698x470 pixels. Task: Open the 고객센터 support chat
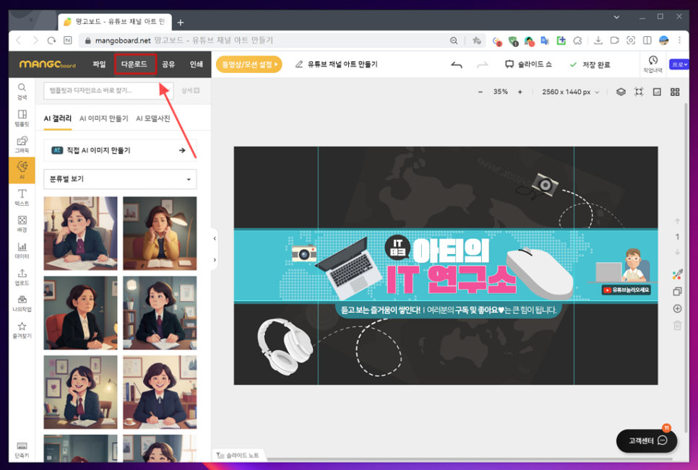647,440
